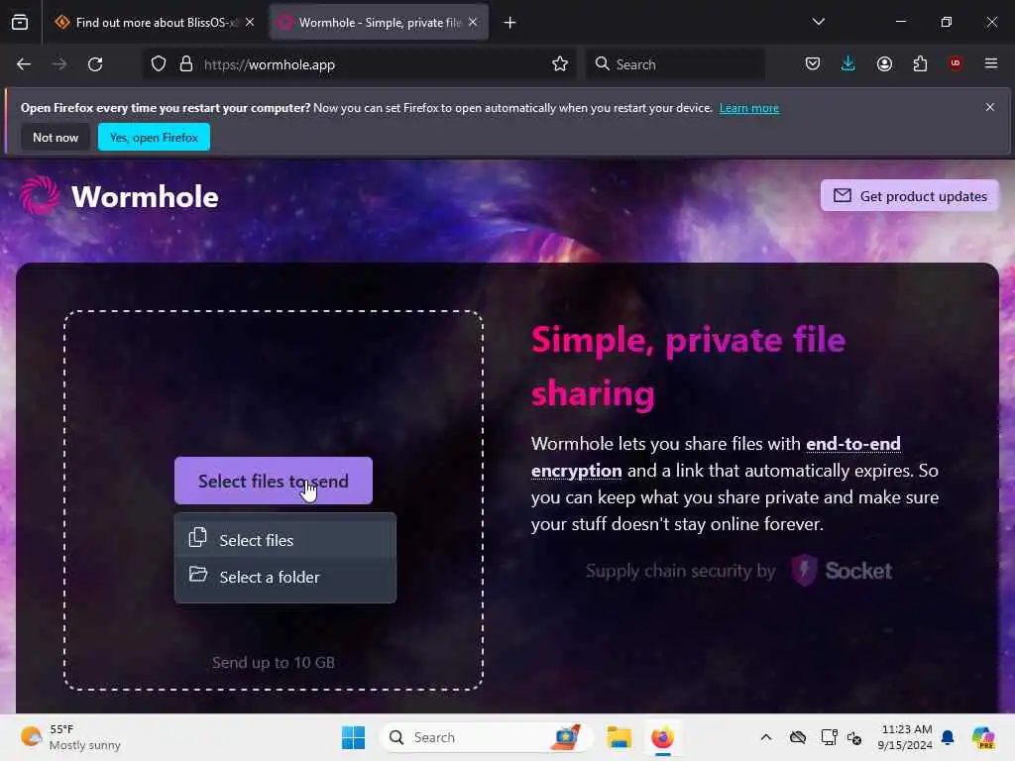View site security padlock info

(x=186, y=64)
